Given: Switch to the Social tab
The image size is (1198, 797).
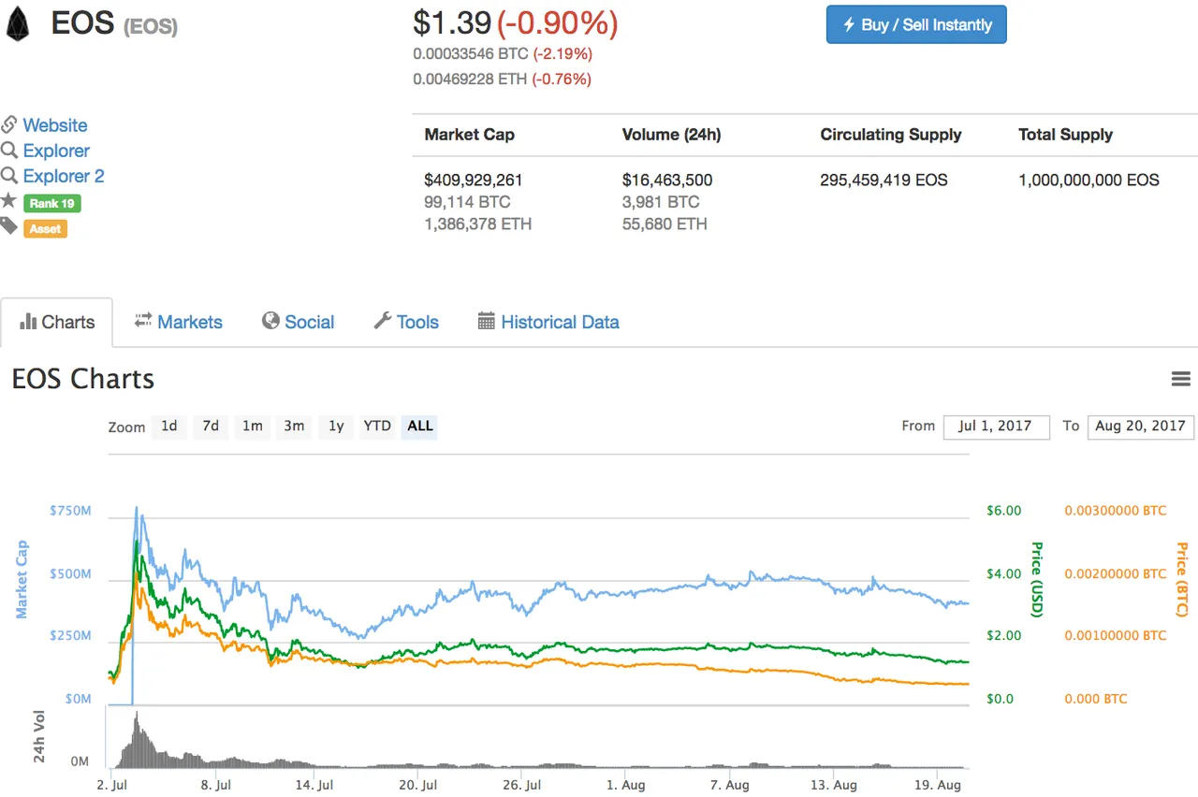Looking at the screenshot, I should [298, 322].
